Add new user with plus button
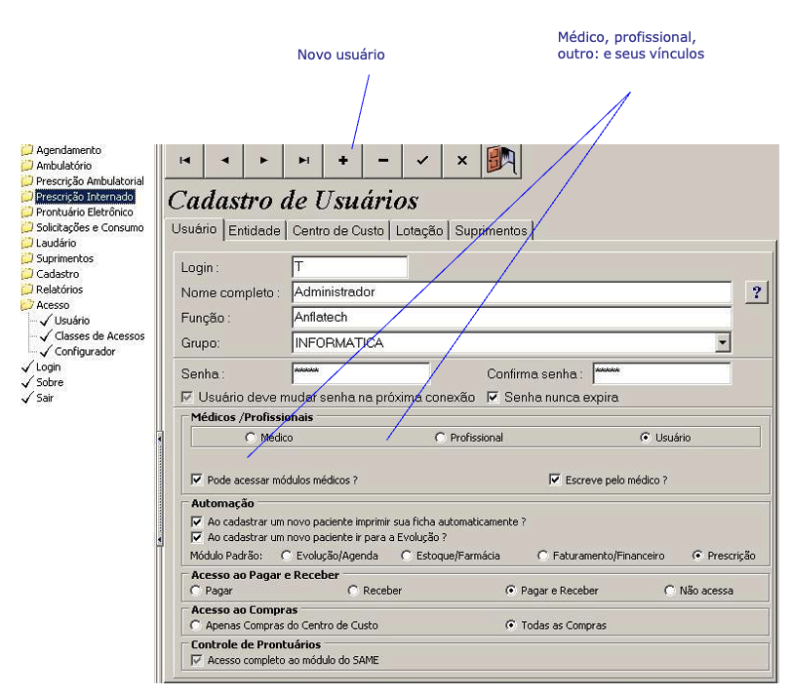791x695 pixels. 343,161
